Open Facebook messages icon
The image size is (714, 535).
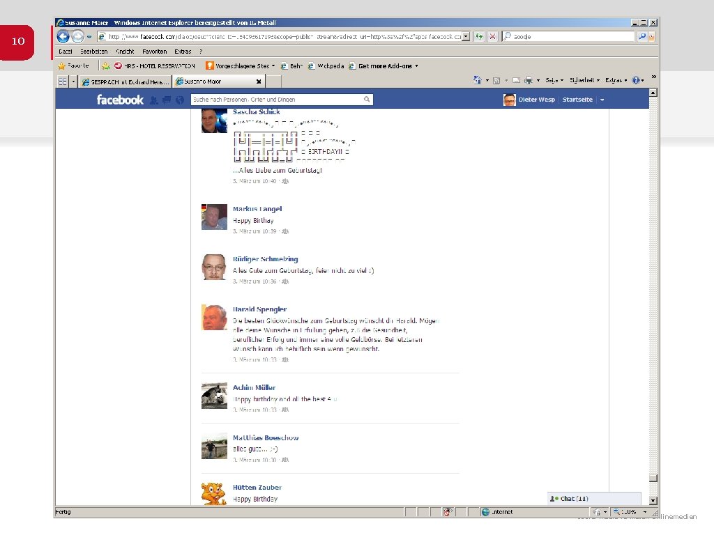pos(167,100)
